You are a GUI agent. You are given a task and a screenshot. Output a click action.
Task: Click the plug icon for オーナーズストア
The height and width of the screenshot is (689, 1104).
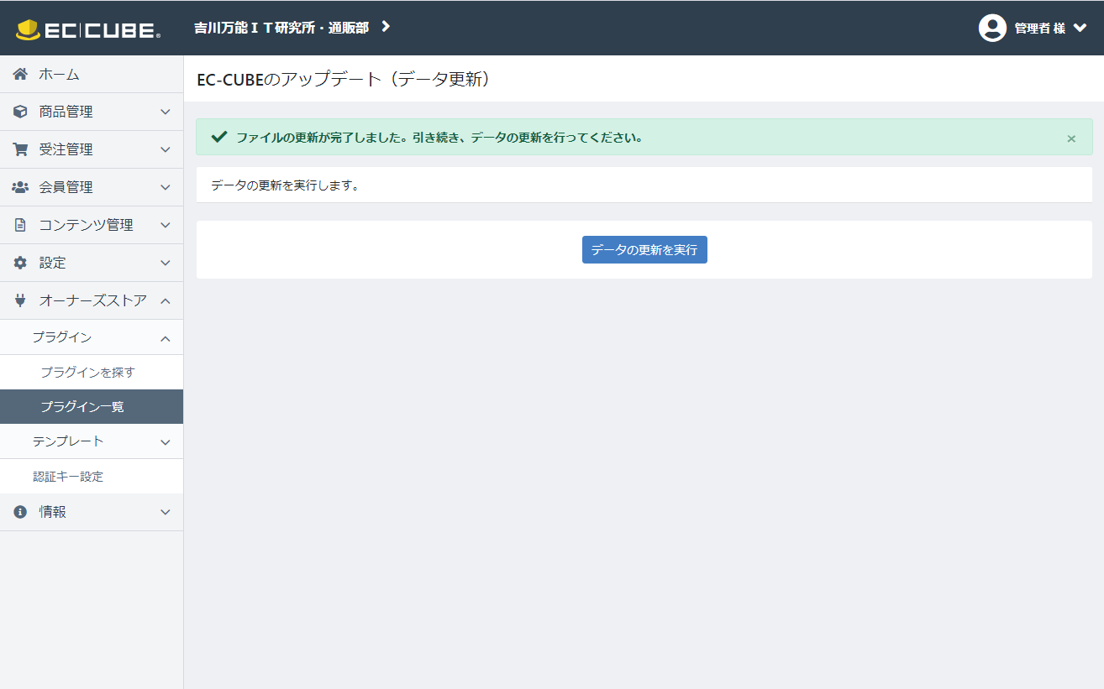click(20, 300)
